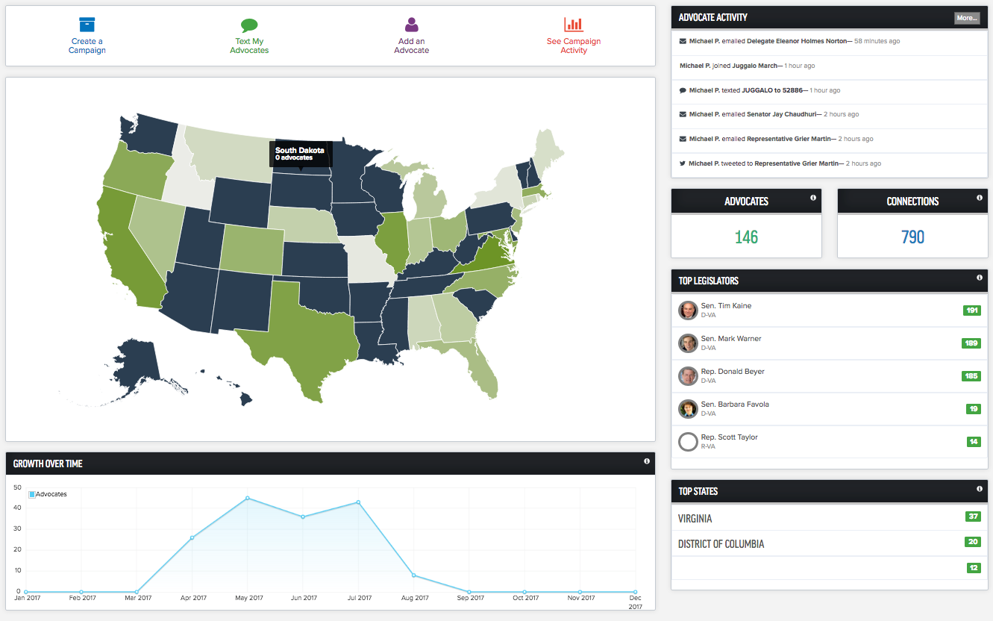
Task: Click the 12 badge in Top States
Action: click(973, 567)
